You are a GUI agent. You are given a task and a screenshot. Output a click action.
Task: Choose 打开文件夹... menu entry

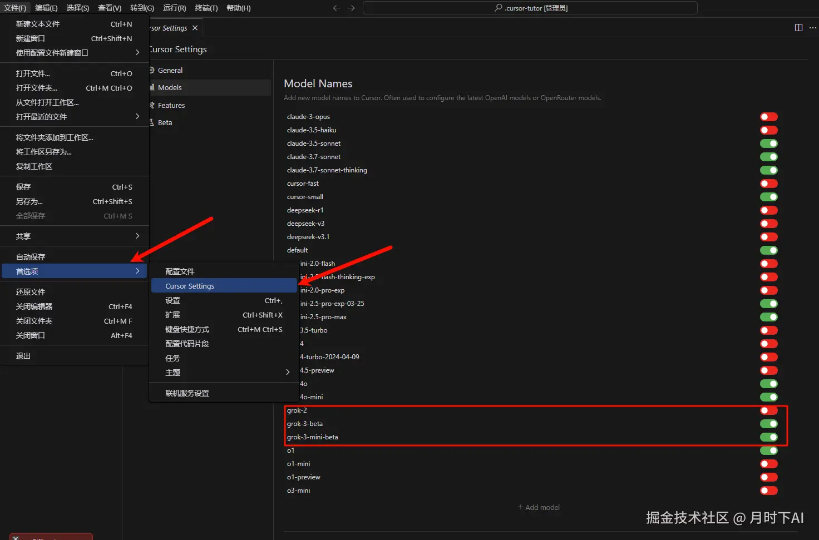pos(75,88)
